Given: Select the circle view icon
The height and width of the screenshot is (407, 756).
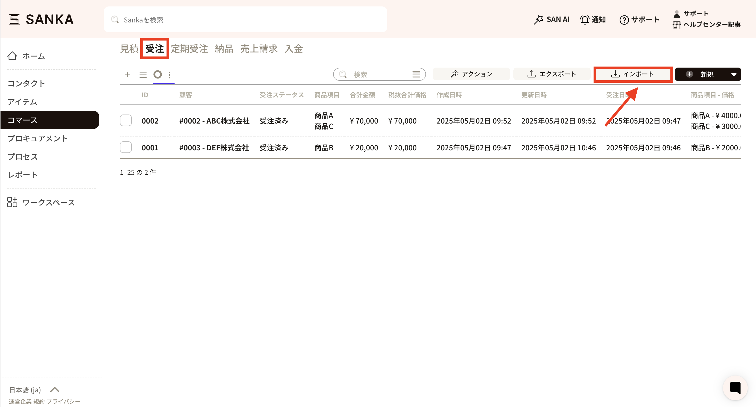Looking at the screenshot, I should (158, 75).
